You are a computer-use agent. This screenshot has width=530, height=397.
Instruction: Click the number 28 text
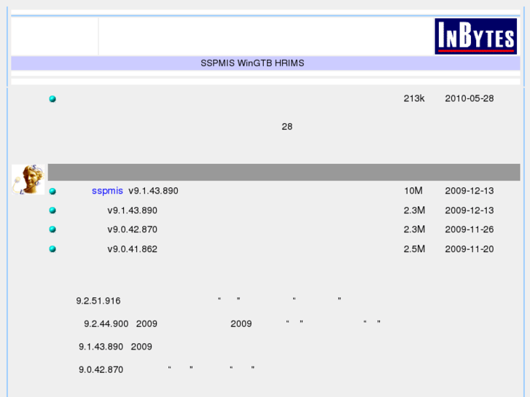pyautogui.click(x=287, y=127)
